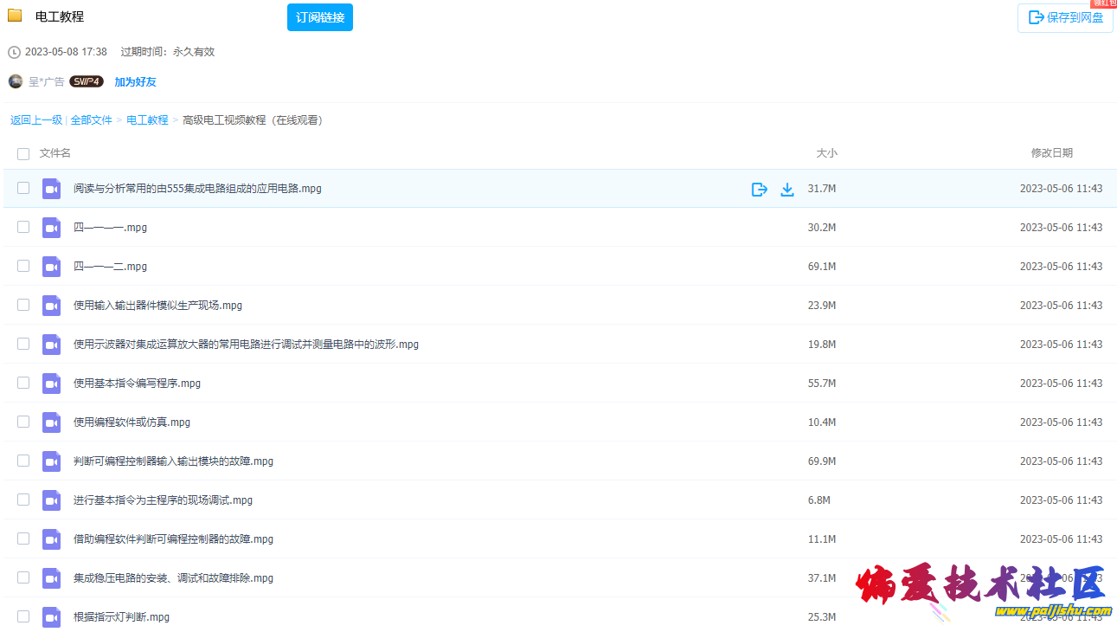1117x632 pixels.
Task: Check the box next to 判断可编程控制器输入输出模块的故障.mpg
Action: point(22,461)
